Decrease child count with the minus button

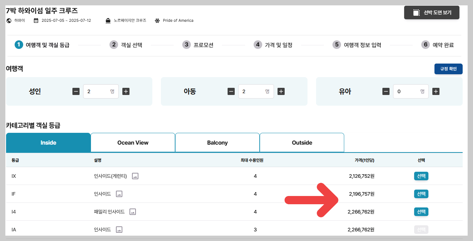(231, 91)
